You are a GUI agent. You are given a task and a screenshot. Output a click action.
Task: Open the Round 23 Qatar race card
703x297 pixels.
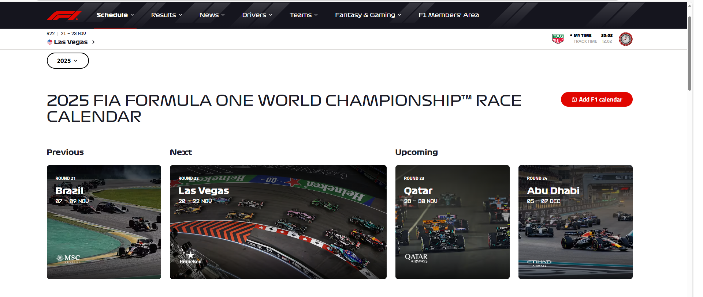tap(452, 222)
